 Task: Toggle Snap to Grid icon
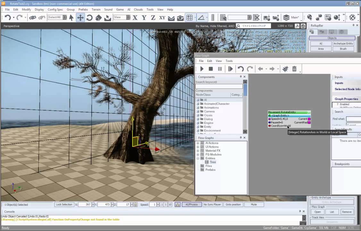189,18
